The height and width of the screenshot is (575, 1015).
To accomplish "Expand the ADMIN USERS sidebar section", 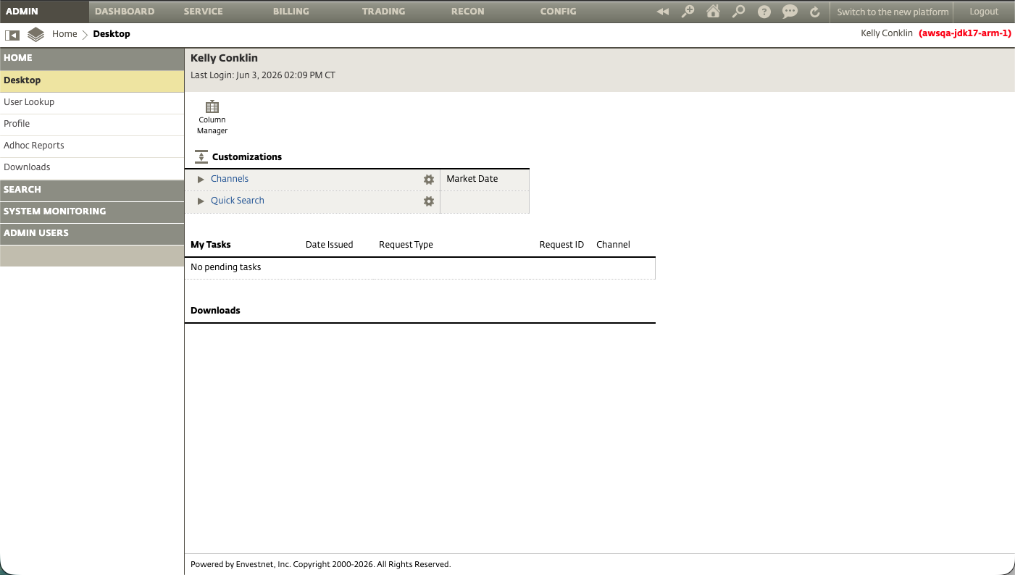I will pos(92,233).
